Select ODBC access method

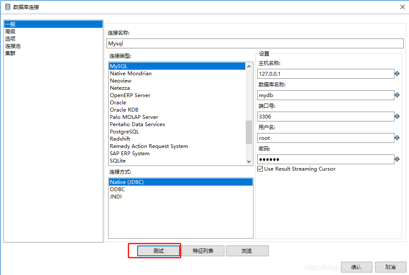(x=181, y=189)
